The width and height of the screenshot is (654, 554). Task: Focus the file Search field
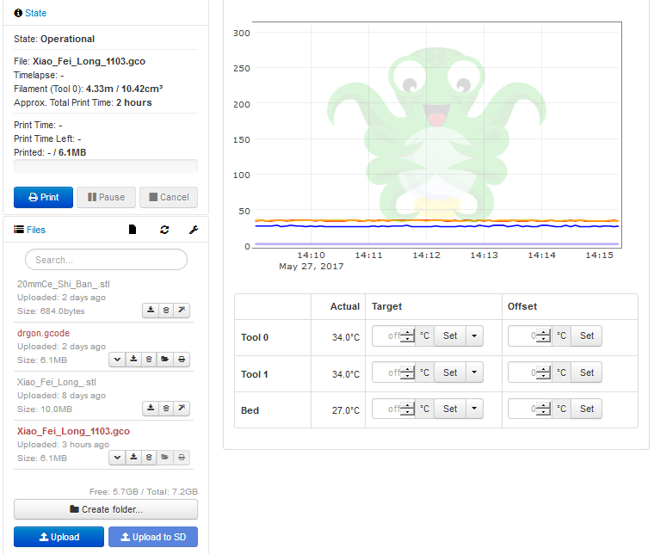tap(106, 260)
